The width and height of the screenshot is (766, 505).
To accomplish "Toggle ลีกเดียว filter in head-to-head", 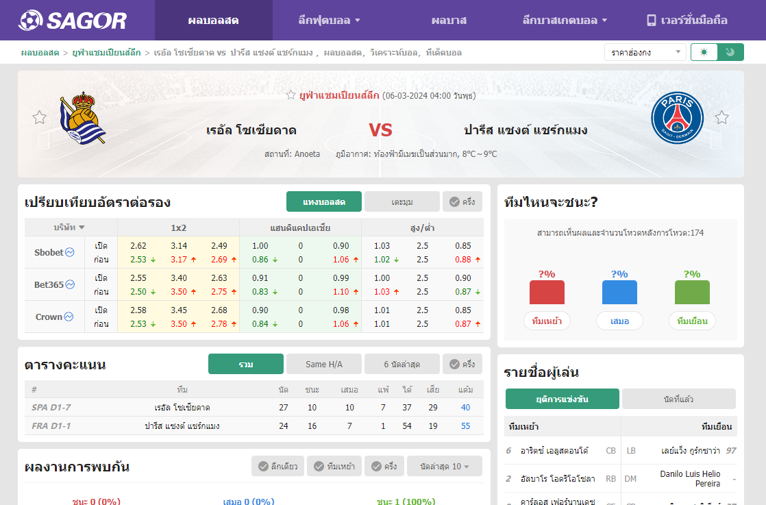I will point(278,467).
